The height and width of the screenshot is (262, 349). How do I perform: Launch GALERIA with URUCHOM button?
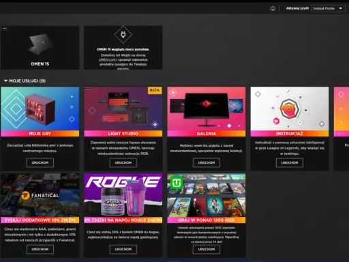(x=207, y=162)
